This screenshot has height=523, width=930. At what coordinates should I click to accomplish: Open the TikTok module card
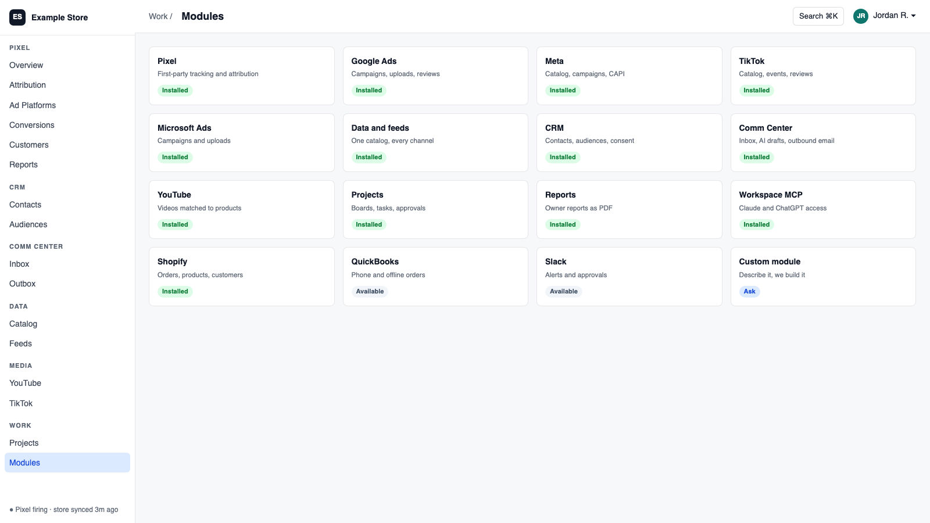click(823, 76)
